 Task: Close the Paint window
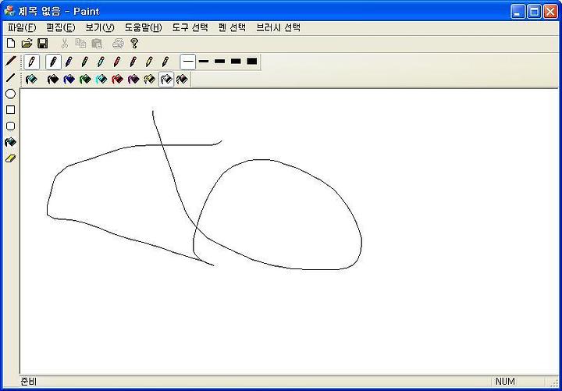point(550,12)
